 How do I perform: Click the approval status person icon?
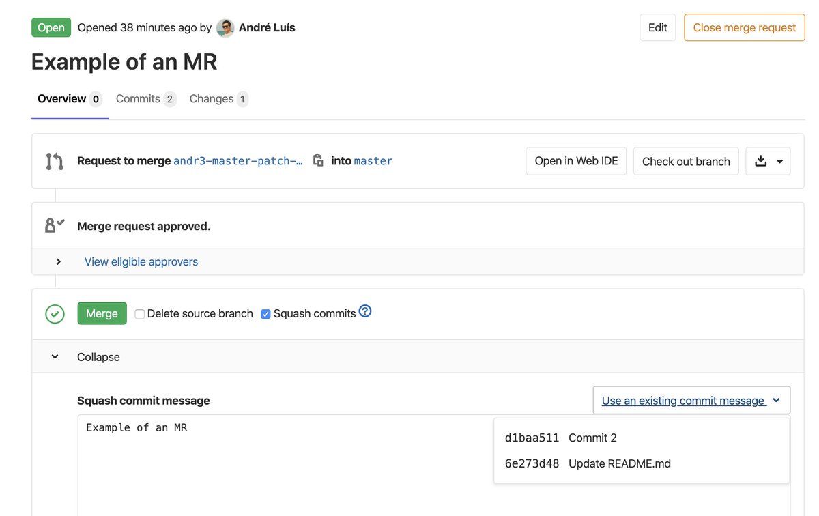(x=55, y=225)
